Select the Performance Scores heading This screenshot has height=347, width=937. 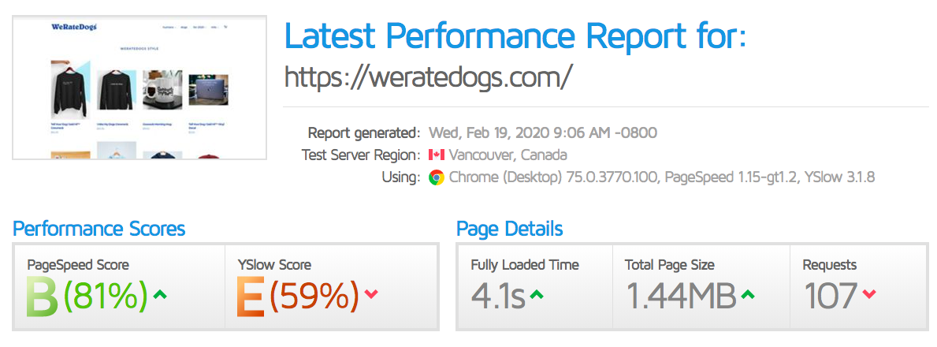(x=99, y=229)
